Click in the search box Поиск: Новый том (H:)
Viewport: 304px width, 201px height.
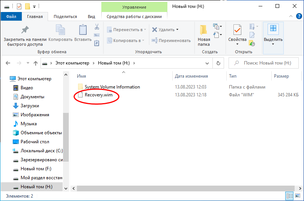pyautogui.click(x=263, y=63)
